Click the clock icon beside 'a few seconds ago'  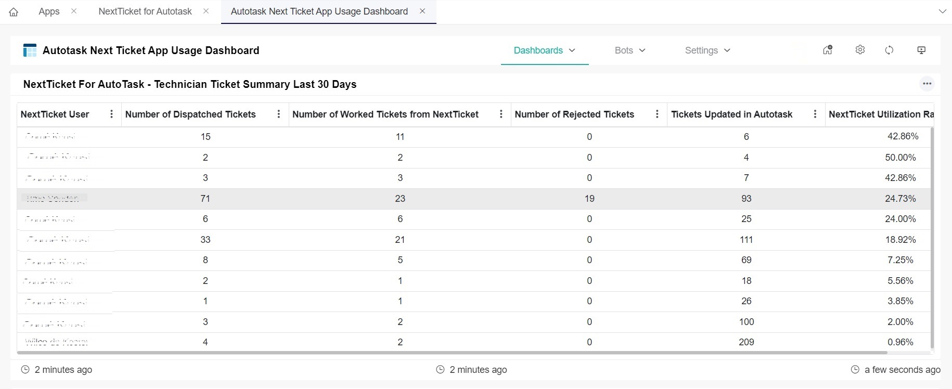(855, 369)
